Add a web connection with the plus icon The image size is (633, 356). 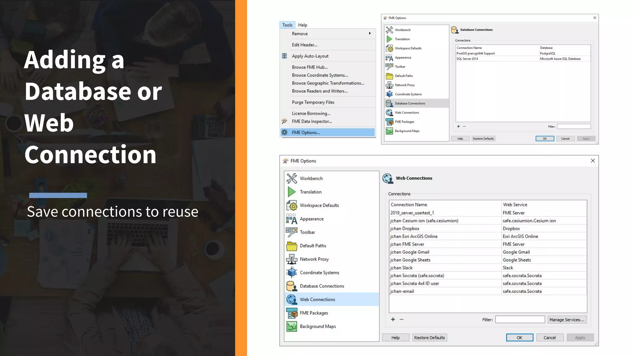pos(393,320)
